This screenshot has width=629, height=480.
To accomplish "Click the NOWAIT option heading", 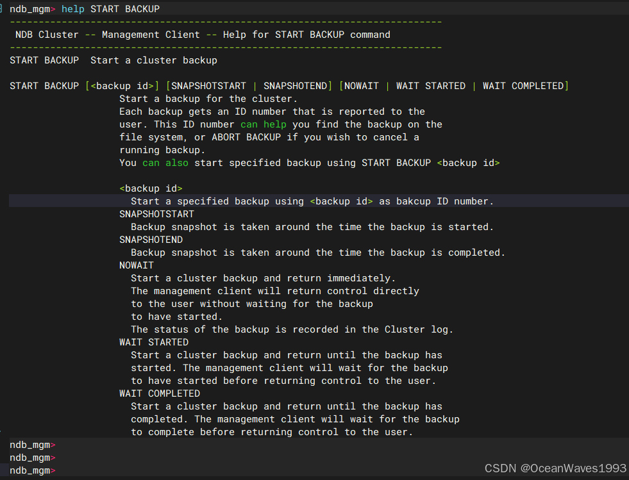I will pyautogui.click(x=137, y=265).
